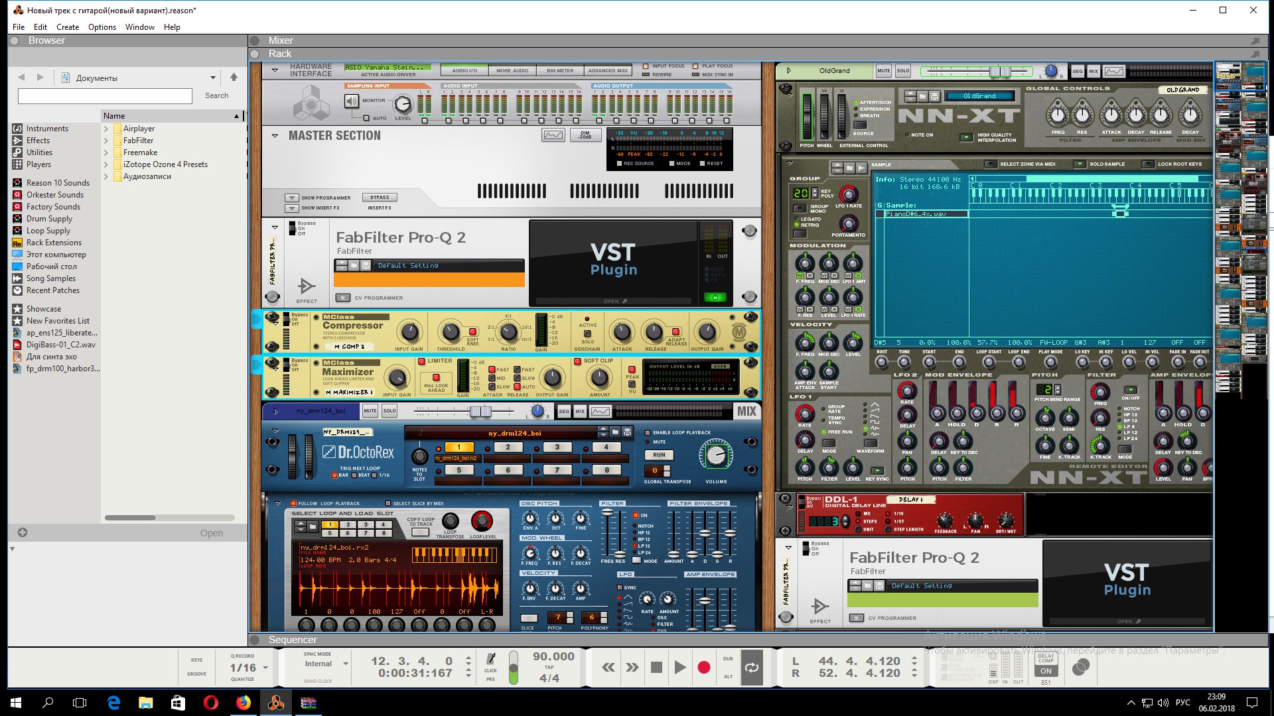
Task: Click the browser back arrow
Action: (x=21, y=78)
